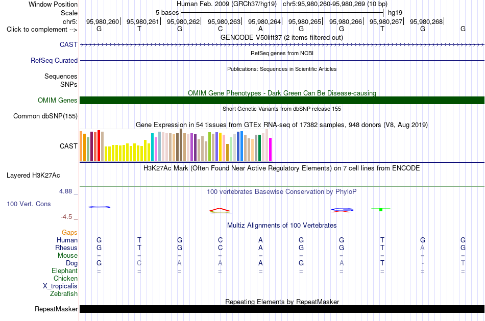Screen dimensions: 485x321
Task: Click the Common dbSNP(155) track label
Action: click(45, 116)
